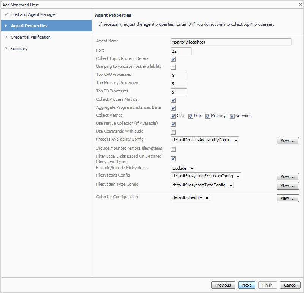The height and width of the screenshot is (293, 304).
Task: Click the Top CPU Processes field
Action: tap(179, 75)
